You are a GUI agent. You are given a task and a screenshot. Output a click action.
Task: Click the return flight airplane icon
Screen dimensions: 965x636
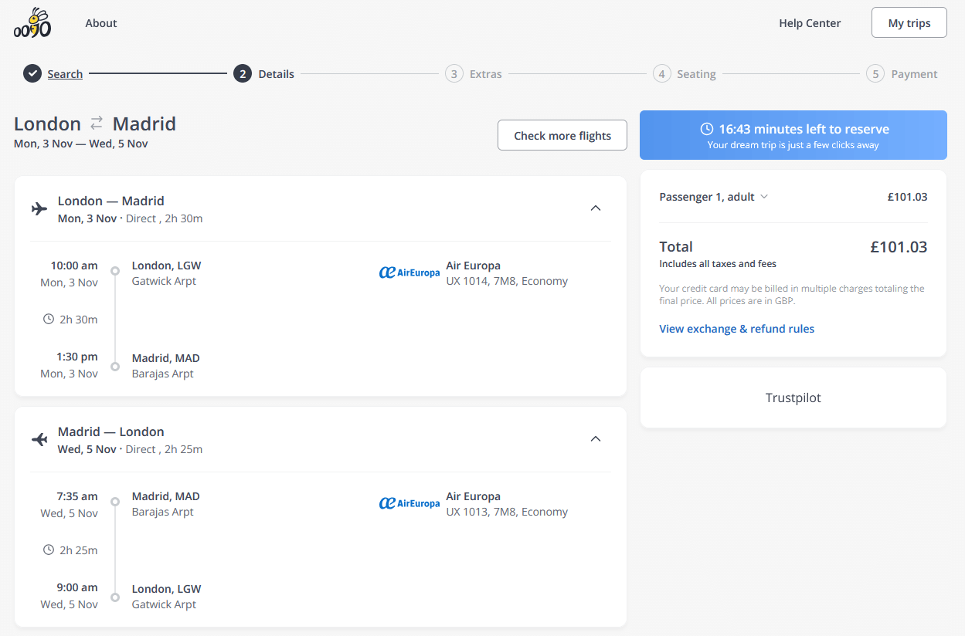39,439
